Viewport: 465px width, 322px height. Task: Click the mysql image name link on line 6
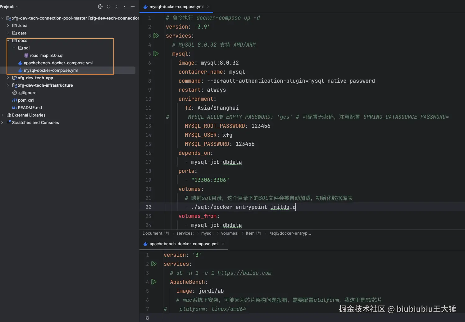tap(208, 63)
